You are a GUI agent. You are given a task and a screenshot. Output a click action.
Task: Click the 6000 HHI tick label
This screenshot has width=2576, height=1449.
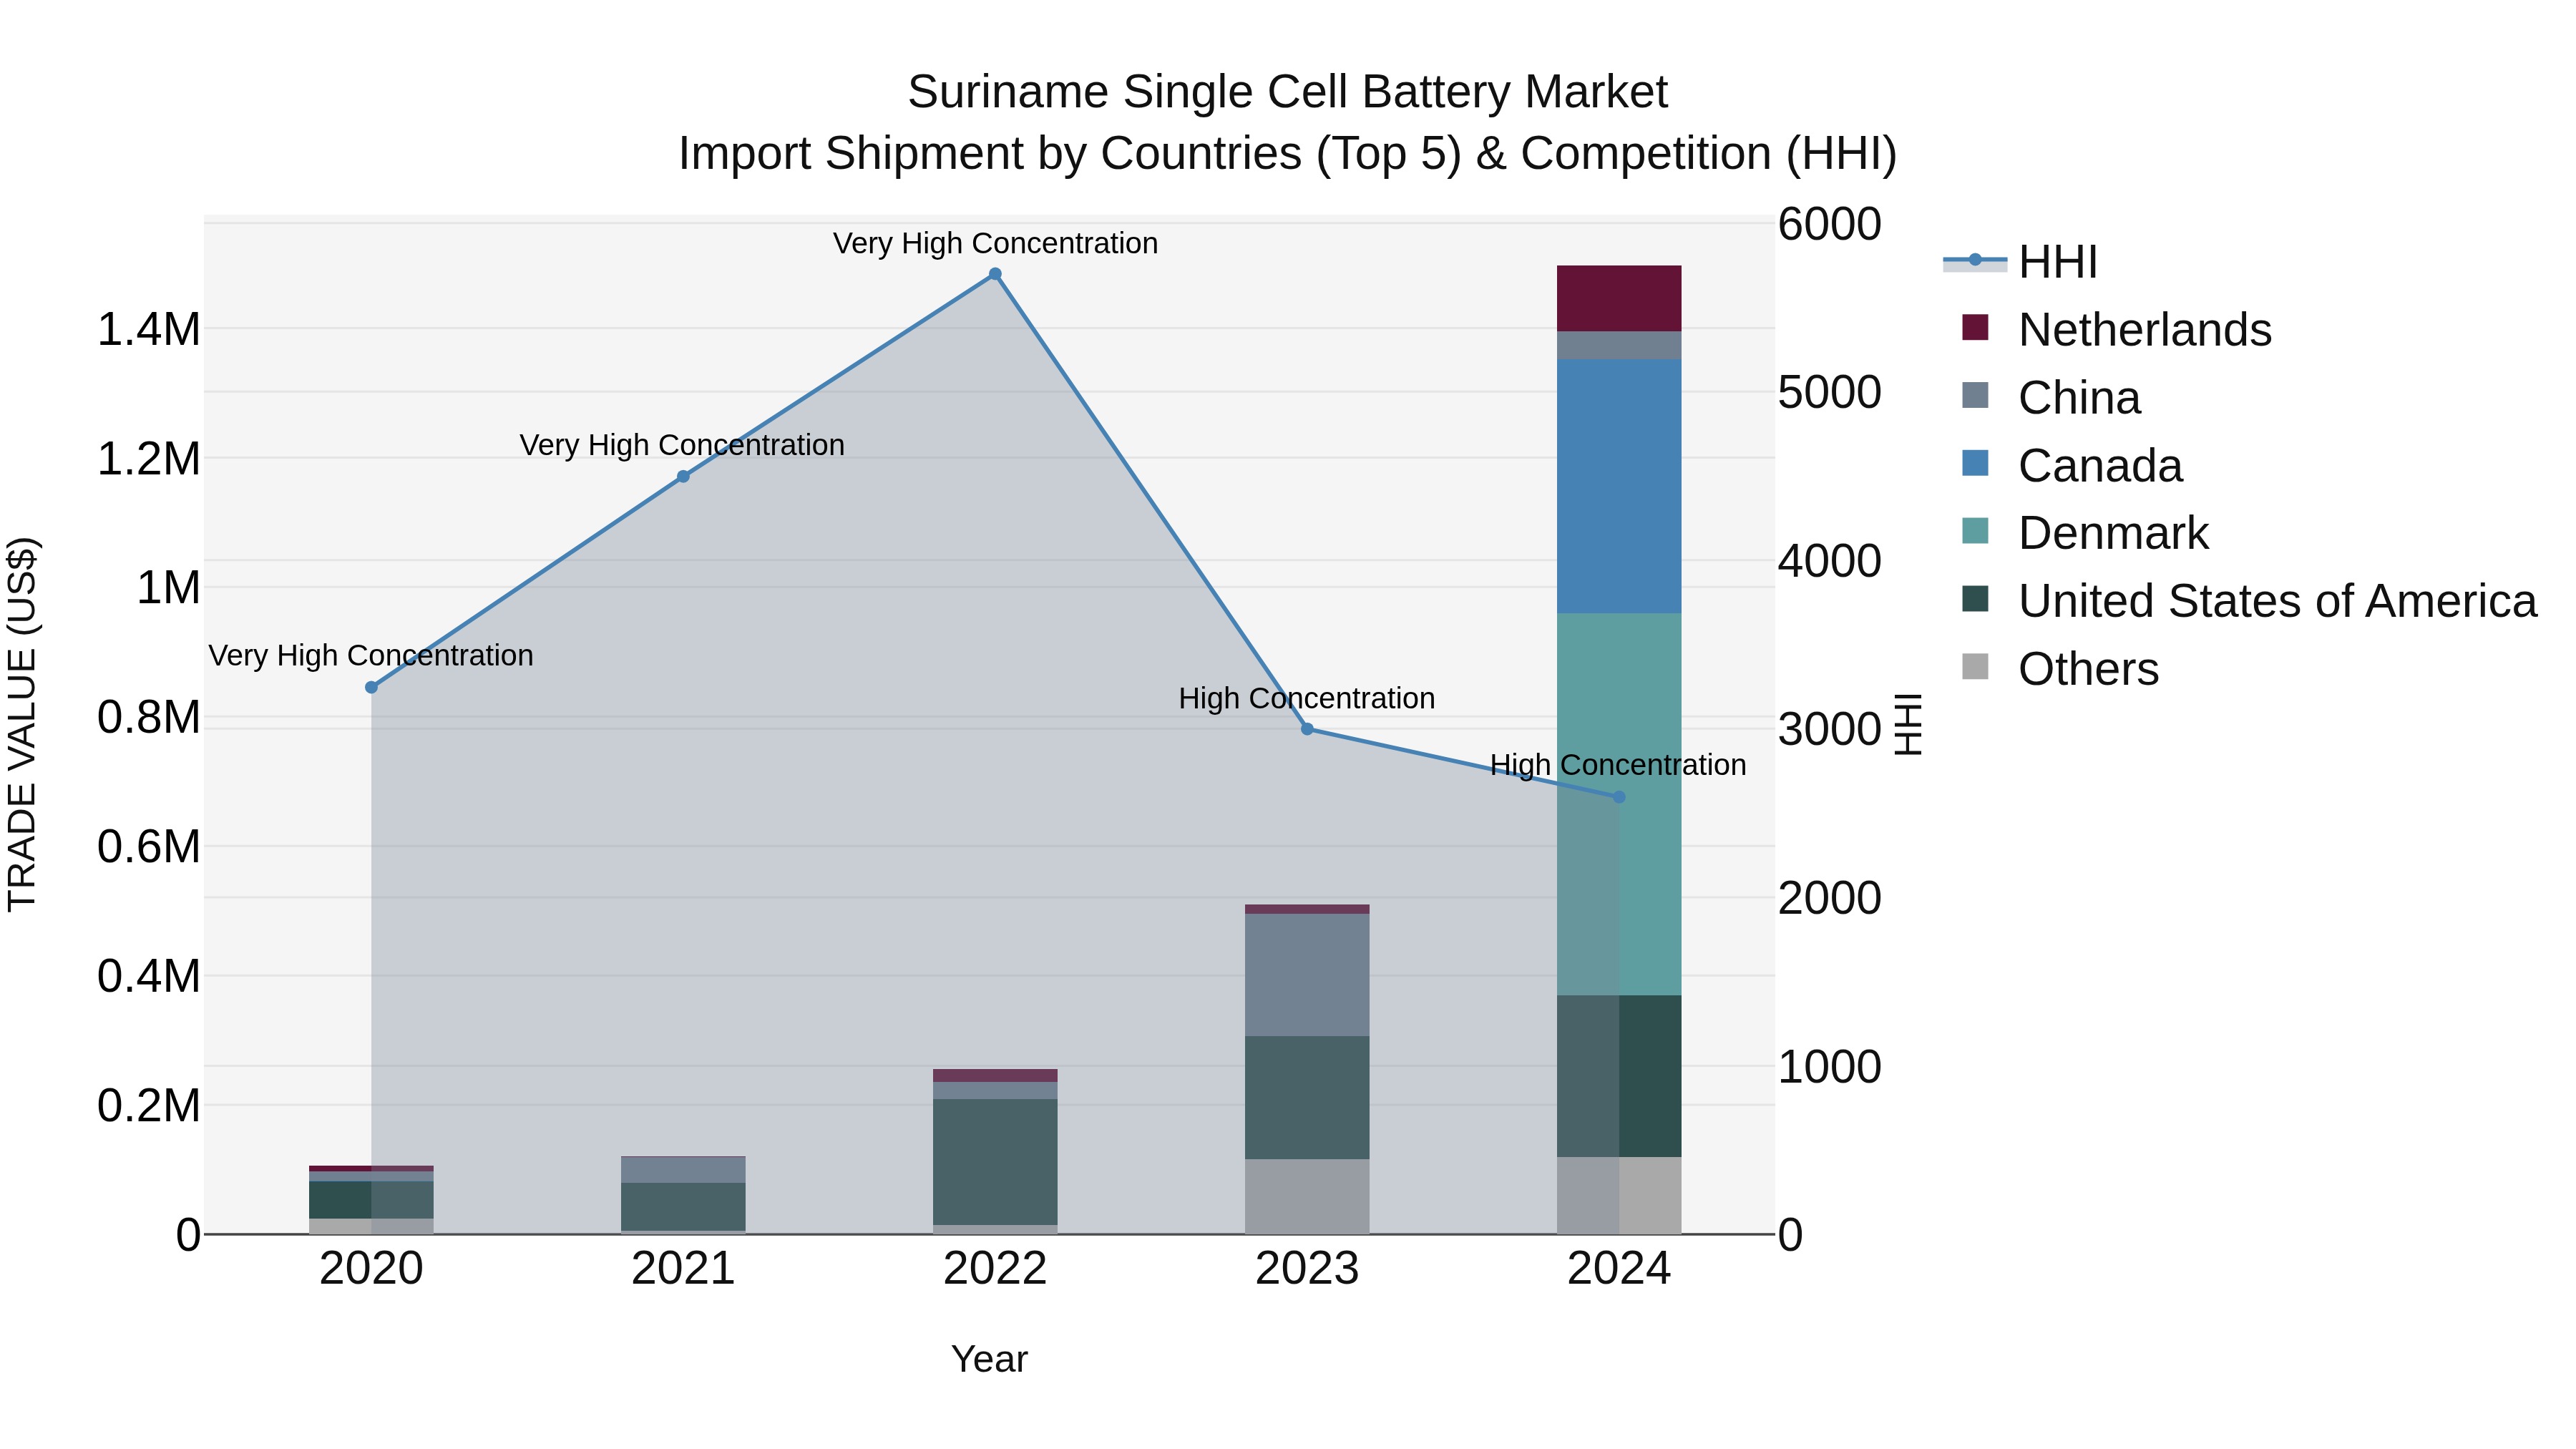(1829, 224)
